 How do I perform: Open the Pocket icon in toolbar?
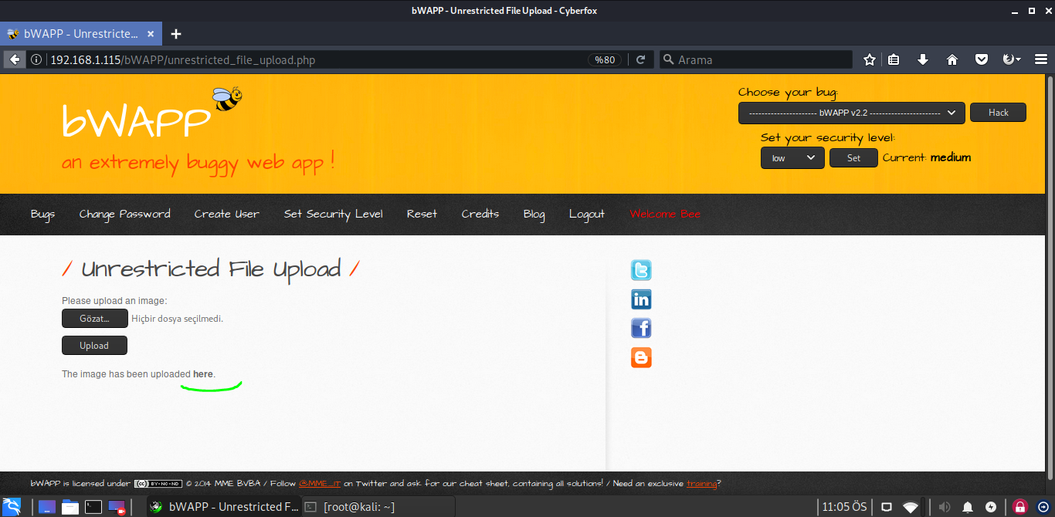pyautogui.click(x=981, y=59)
